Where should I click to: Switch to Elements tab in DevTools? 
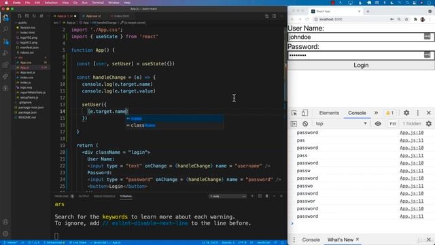pyautogui.click(x=329, y=113)
